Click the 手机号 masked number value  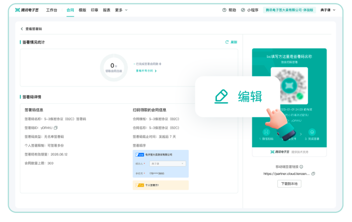point(157,173)
